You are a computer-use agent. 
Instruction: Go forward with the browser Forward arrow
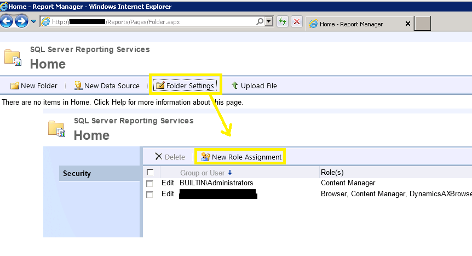pyautogui.click(x=21, y=21)
